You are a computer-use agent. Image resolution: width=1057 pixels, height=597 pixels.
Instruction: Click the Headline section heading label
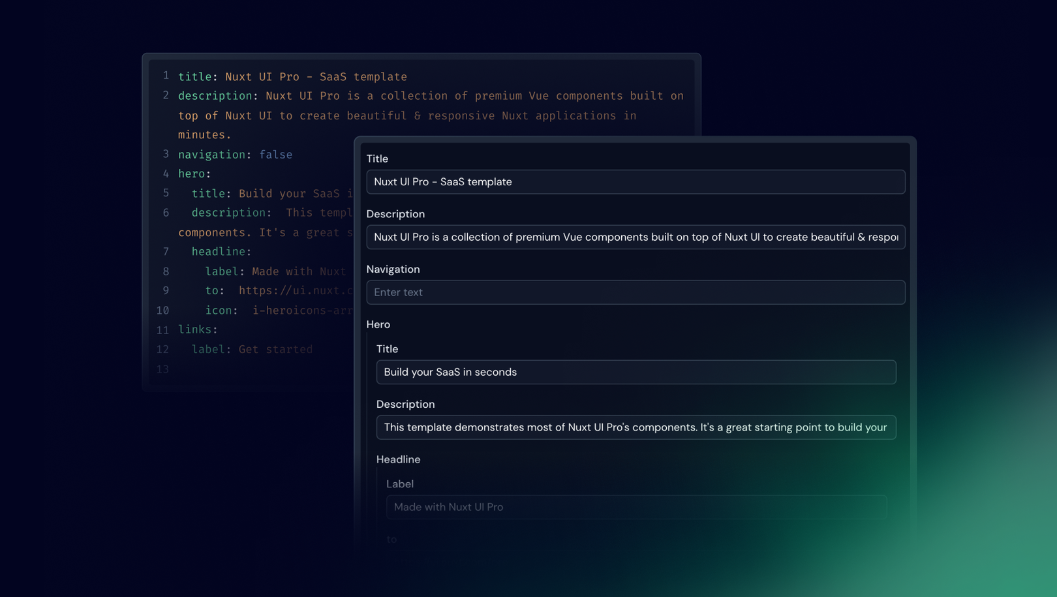pos(397,459)
